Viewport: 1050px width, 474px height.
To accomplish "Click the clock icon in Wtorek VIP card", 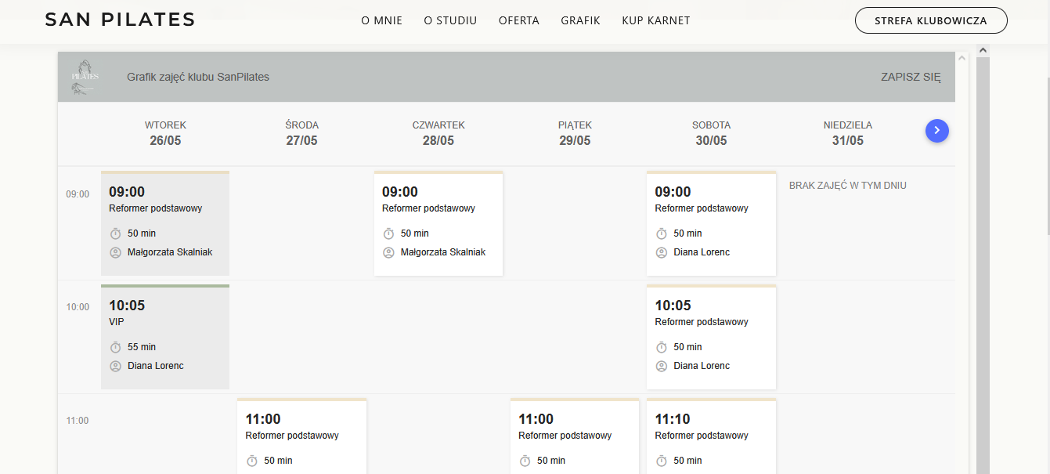I will (x=115, y=347).
